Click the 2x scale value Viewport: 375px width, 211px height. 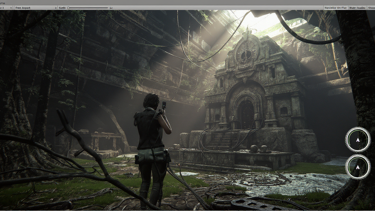coord(111,8)
